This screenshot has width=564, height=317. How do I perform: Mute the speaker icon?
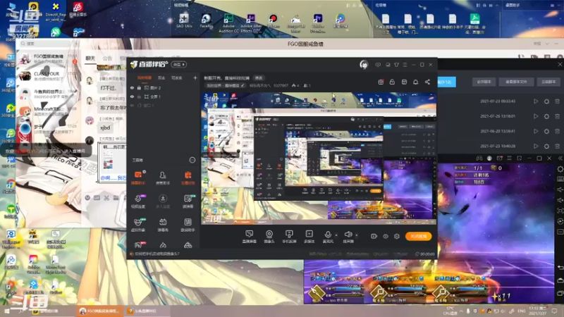pyautogui.click(x=348, y=235)
